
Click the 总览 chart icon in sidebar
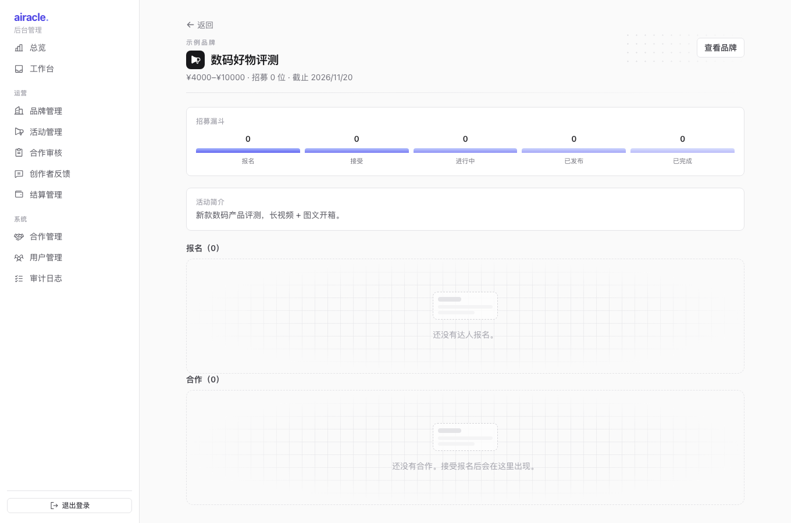click(19, 48)
